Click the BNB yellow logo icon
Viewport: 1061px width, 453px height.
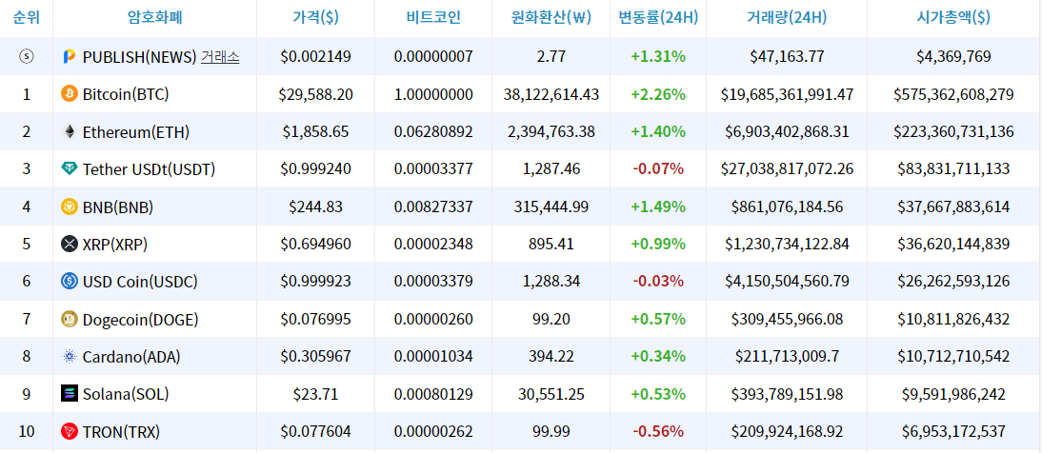pos(69,207)
